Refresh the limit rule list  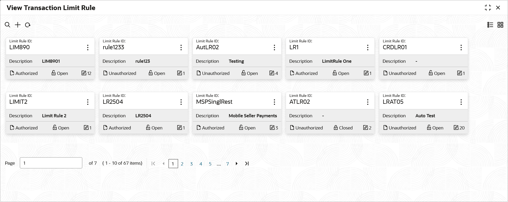coord(28,25)
